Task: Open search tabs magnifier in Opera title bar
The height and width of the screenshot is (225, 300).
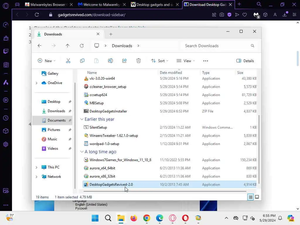Action: [259, 4]
